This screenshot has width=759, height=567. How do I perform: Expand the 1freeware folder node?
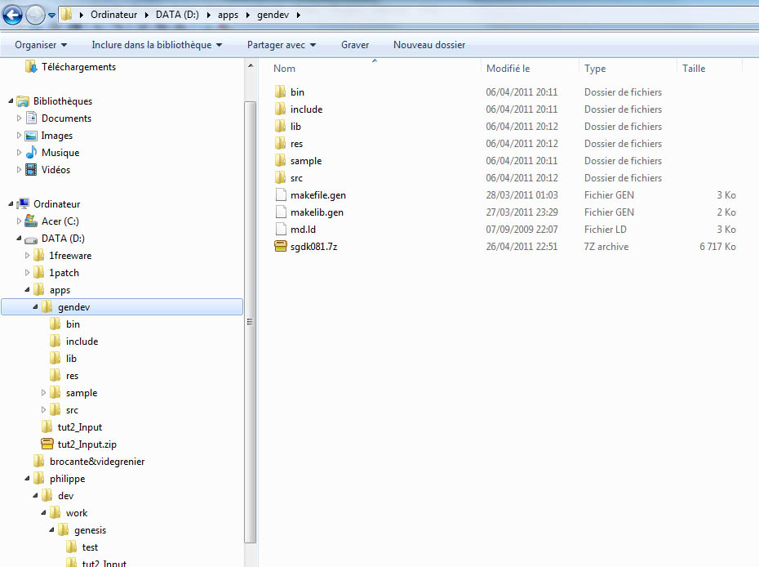pos(28,256)
